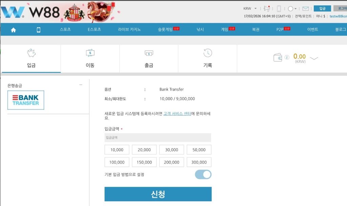The height and width of the screenshot is (206, 347).
Task: Toggle default deposit method switch
Action: 203,174
